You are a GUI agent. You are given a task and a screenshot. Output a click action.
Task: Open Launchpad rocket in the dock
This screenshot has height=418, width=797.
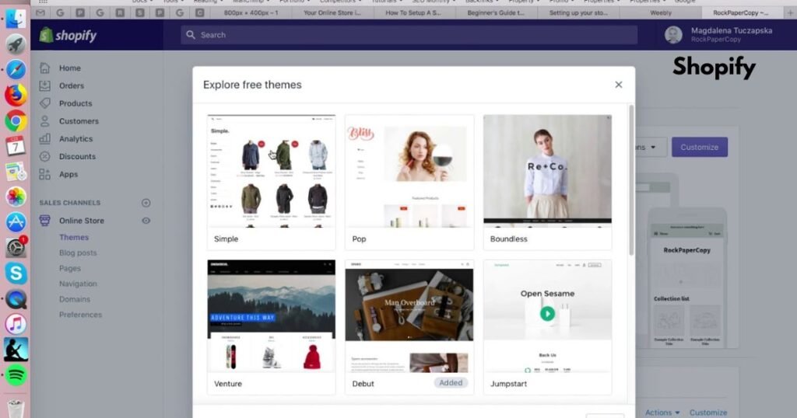pos(16,44)
